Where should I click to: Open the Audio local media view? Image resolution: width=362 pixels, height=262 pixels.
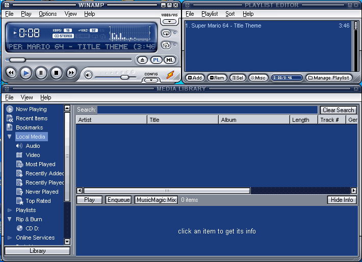pyautogui.click(x=33, y=146)
